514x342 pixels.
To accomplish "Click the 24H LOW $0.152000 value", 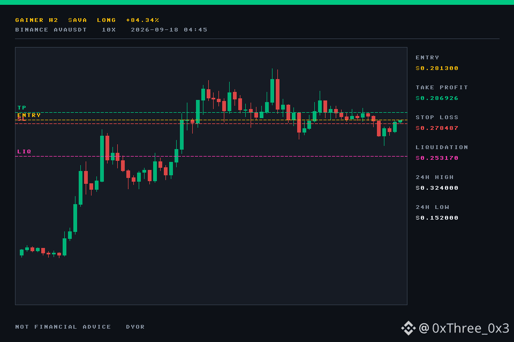I will pyautogui.click(x=437, y=218).
